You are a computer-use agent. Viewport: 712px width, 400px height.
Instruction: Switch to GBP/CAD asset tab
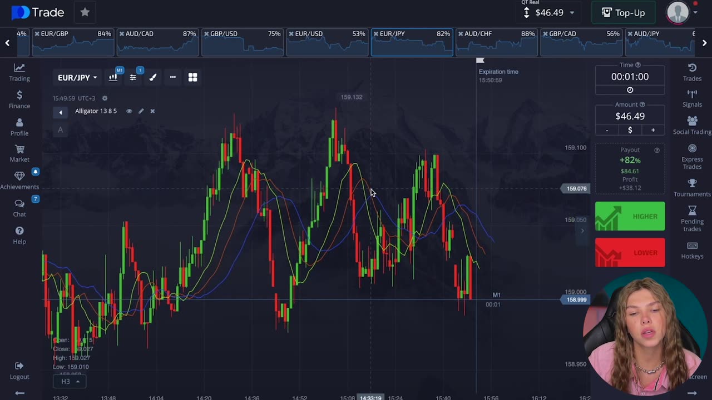click(581, 42)
